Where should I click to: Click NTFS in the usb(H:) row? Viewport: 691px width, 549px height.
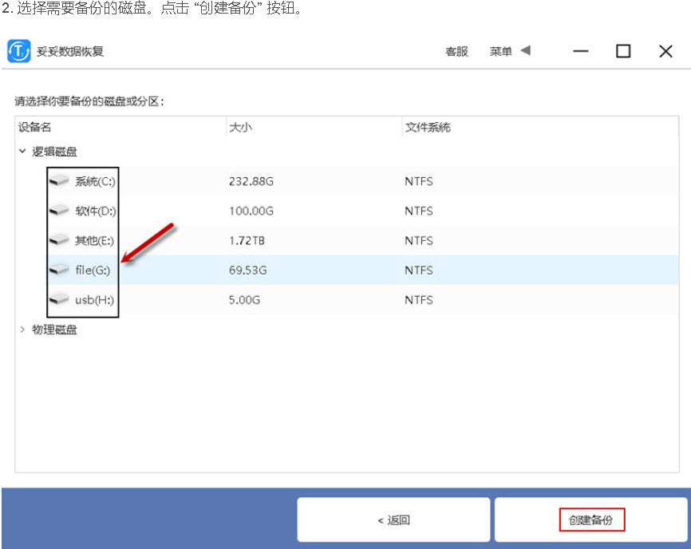(419, 300)
